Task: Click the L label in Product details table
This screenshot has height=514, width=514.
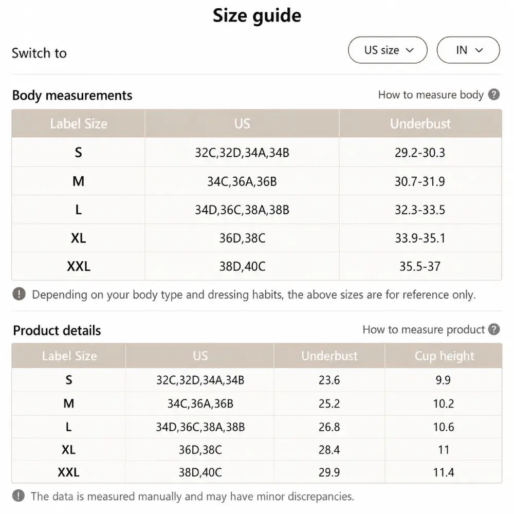Action: click(x=68, y=427)
